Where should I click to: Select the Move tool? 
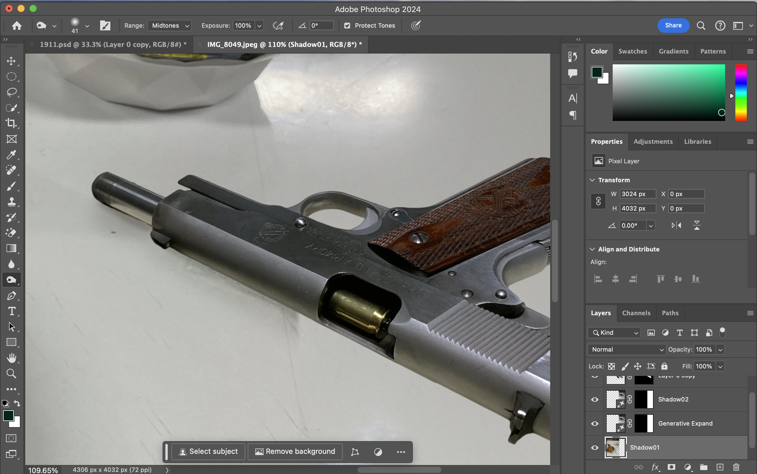11,61
